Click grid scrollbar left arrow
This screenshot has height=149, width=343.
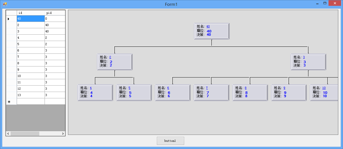pyautogui.click(x=8, y=133)
